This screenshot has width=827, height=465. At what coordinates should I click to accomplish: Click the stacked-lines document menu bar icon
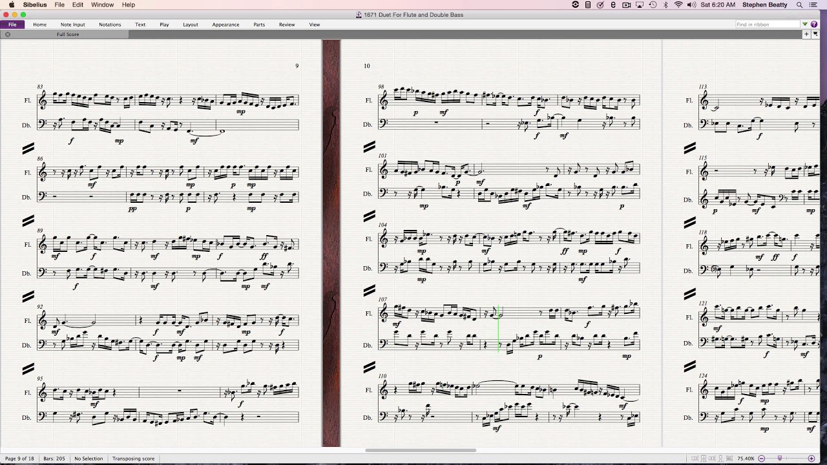588,5
